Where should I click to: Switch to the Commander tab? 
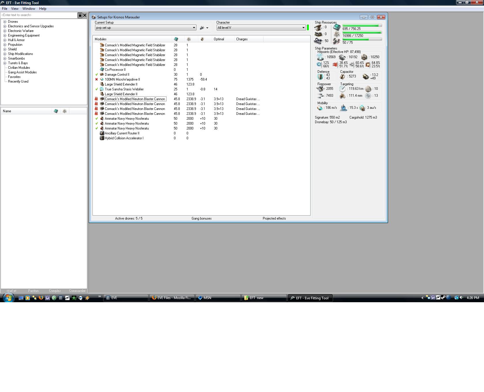pyautogui.click(x=77, y=291)
